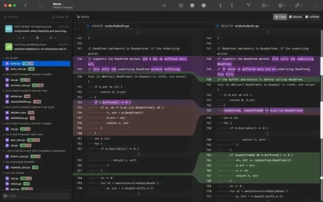
Task: Collapse the src > bufio folder group
Action: point(4,58)
